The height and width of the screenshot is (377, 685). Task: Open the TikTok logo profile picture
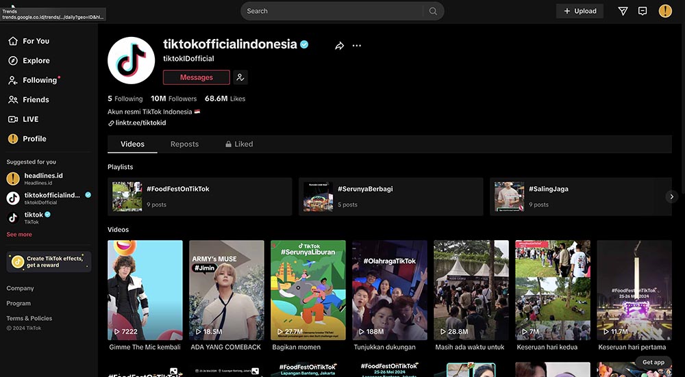coord(131,60)
